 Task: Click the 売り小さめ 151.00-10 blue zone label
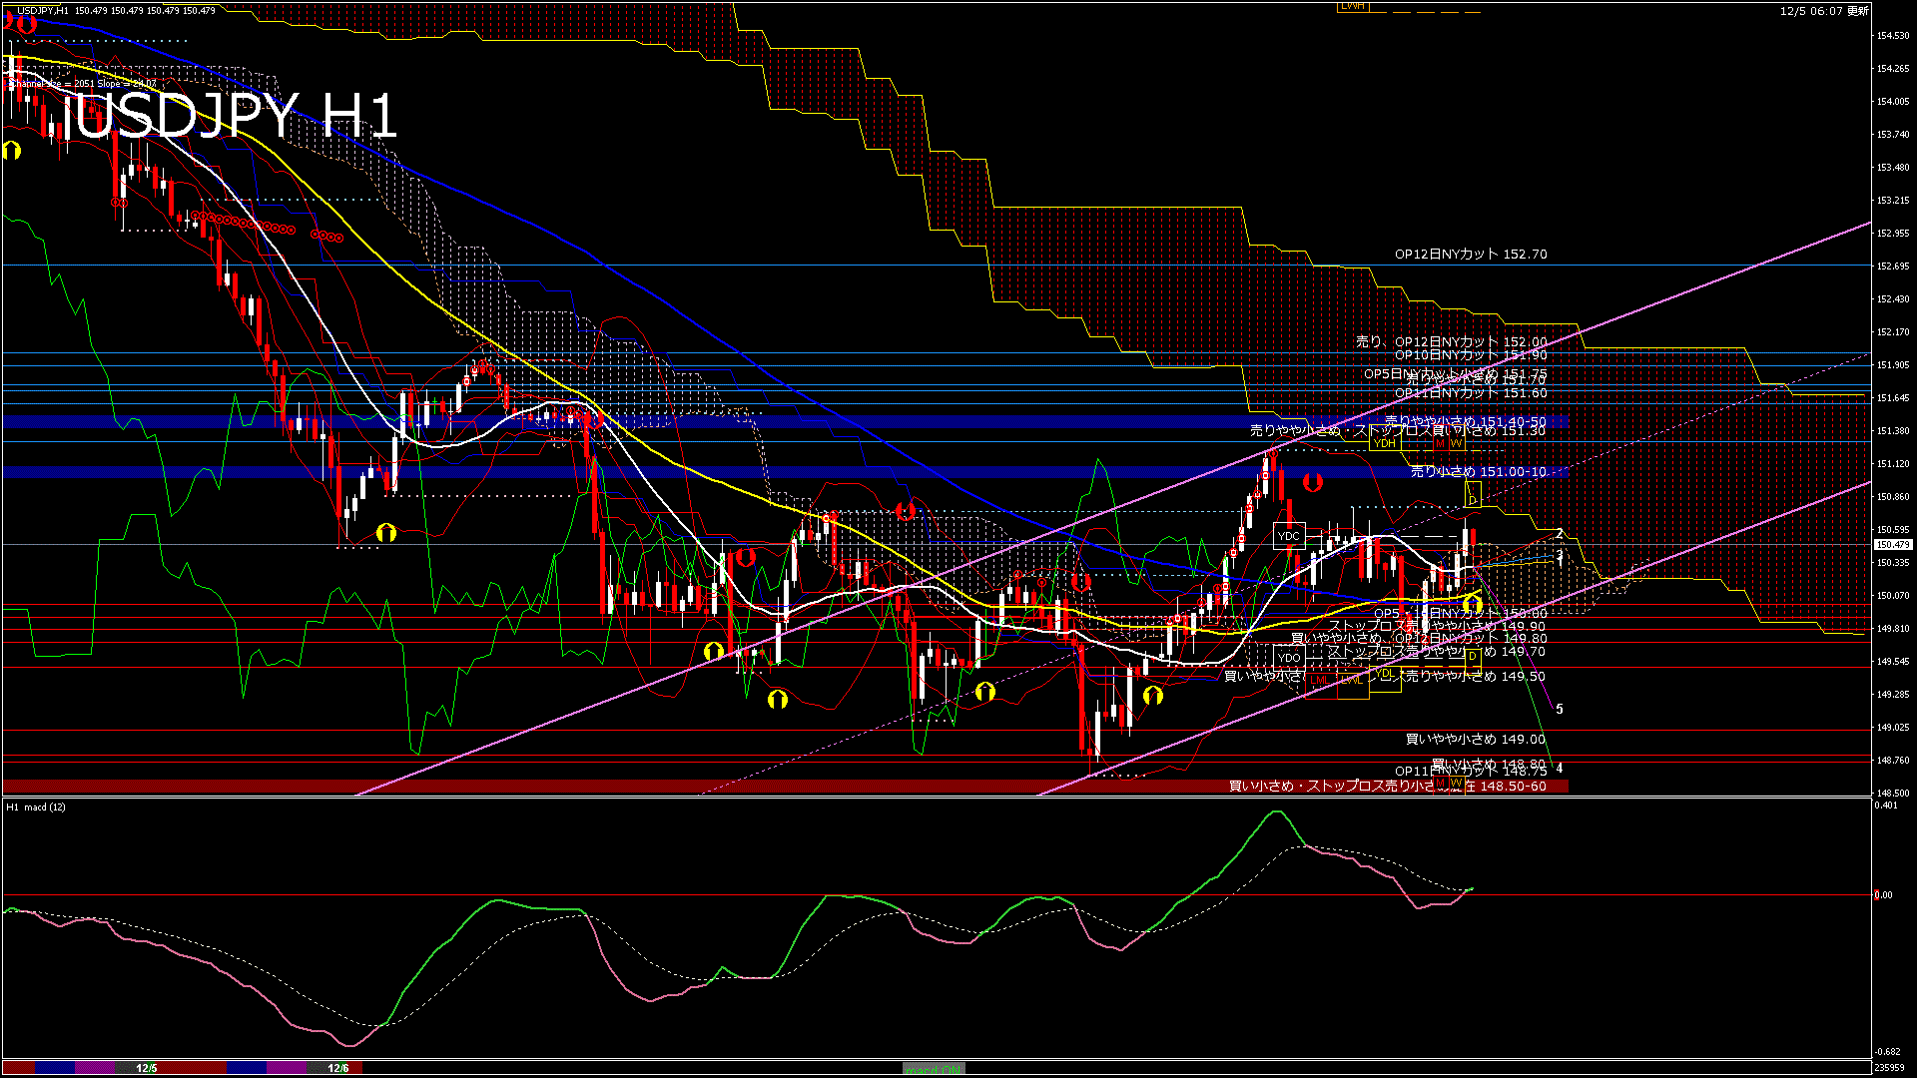click(1478, 472)
